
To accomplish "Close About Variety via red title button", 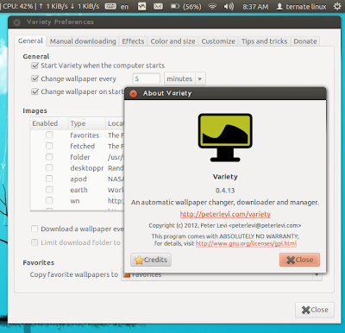I will (x=133, y=93).
